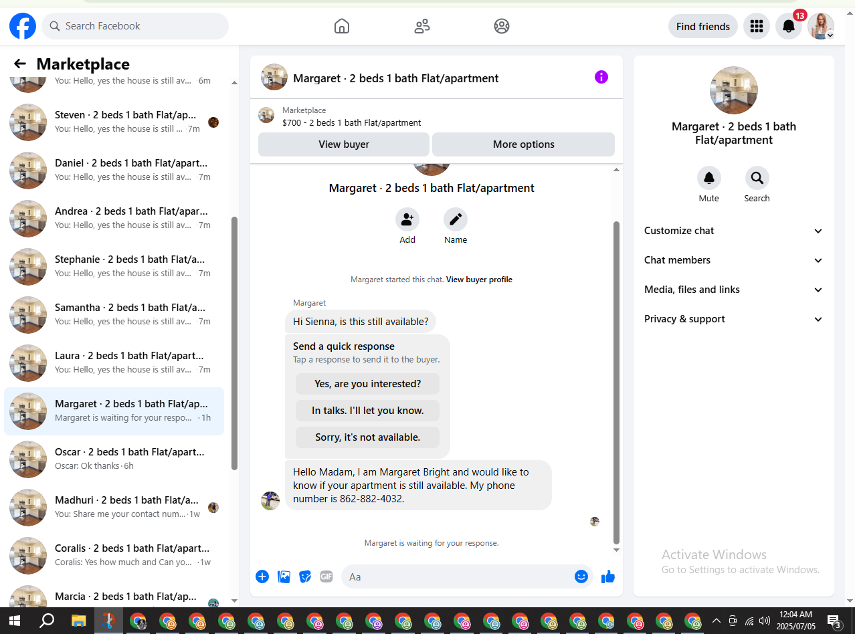Open the Samantha conversation

pos(114,314)
